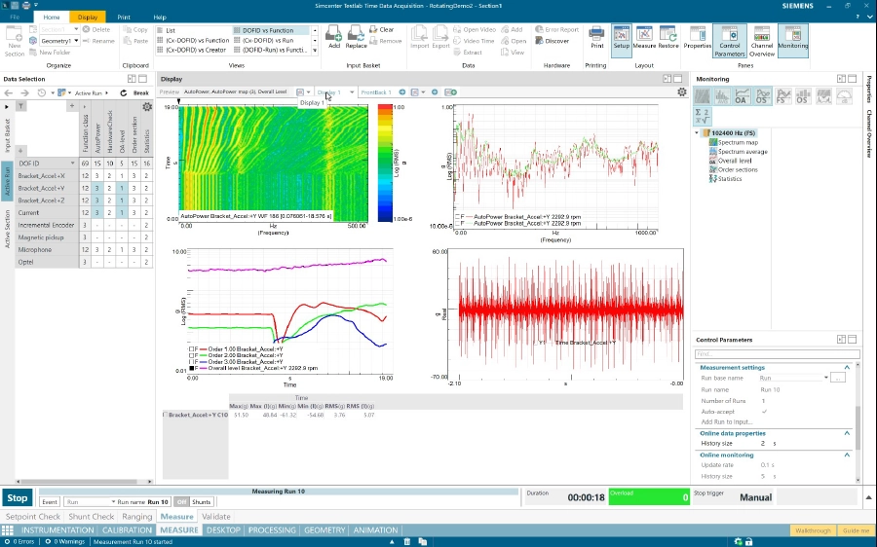
Task: Switch to the PROCESSING workflow tab
Action: pyautogui.click(x=272, y=530)
